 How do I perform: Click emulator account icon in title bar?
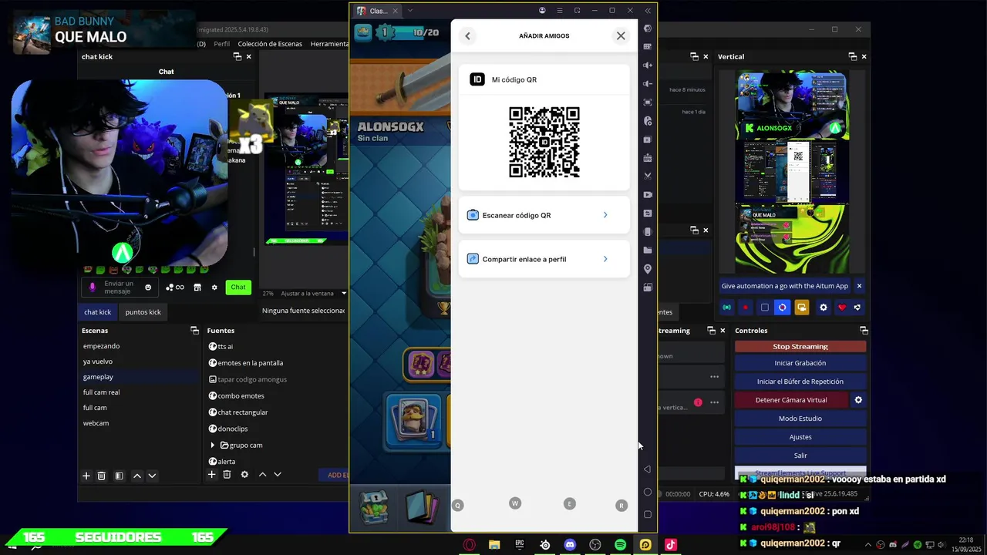tap(543, 11)
